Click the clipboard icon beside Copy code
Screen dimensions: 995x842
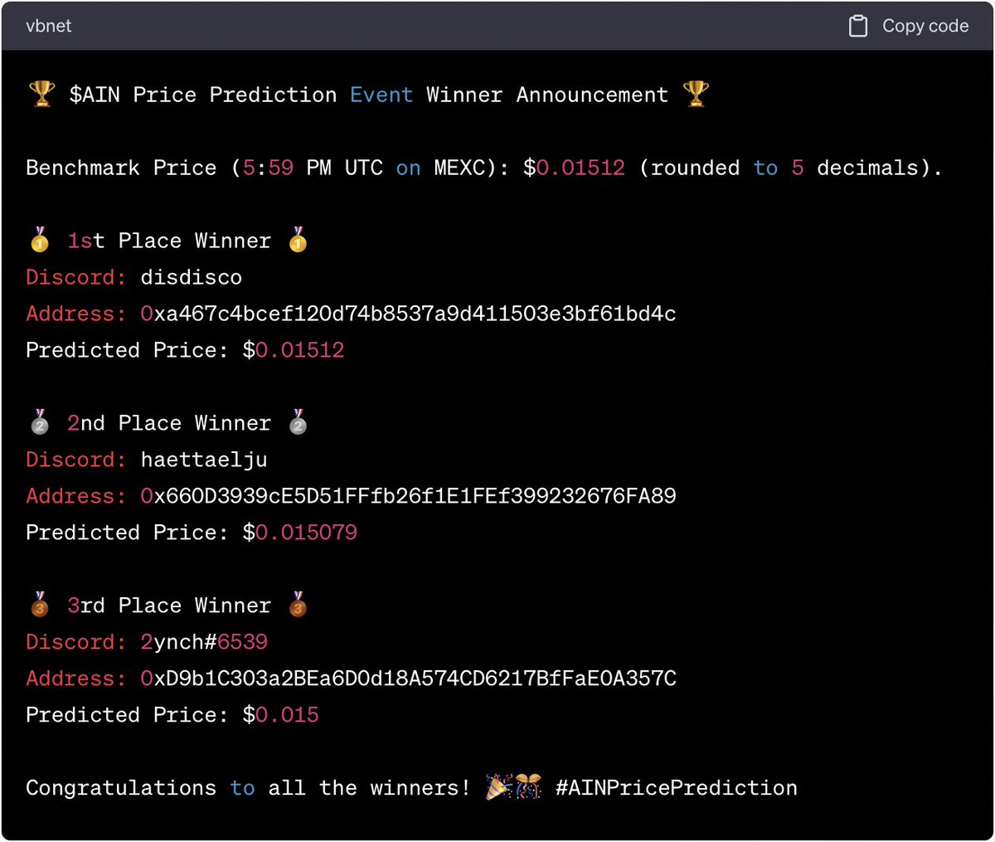tap(858, 26)
